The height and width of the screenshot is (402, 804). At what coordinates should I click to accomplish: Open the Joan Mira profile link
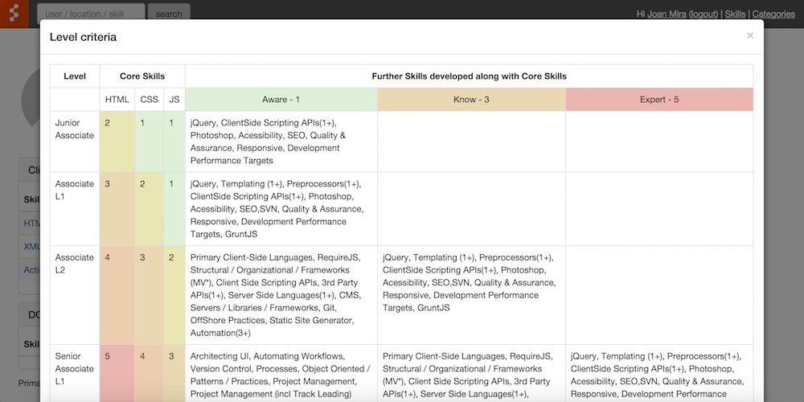click(x=667, y=14)
